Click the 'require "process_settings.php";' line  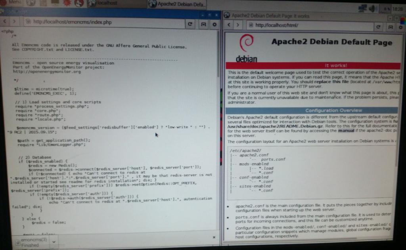pyautogui.click(x=52, y=106)
